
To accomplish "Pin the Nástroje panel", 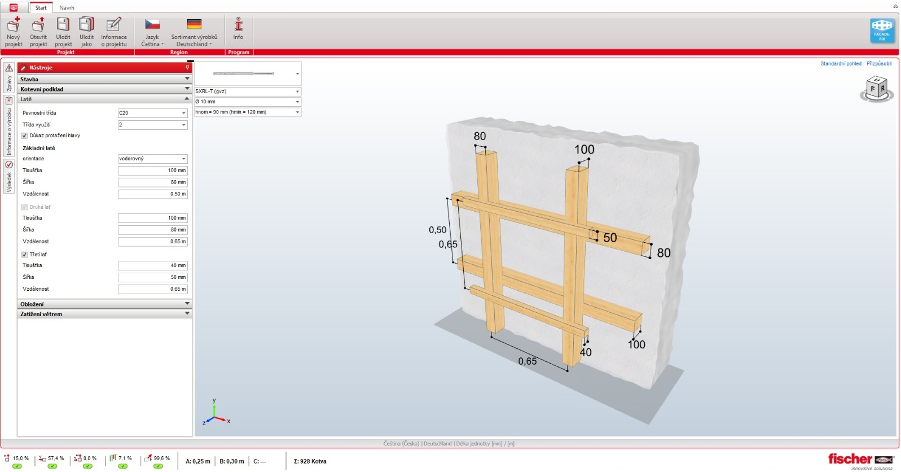I will coord(187,68).
